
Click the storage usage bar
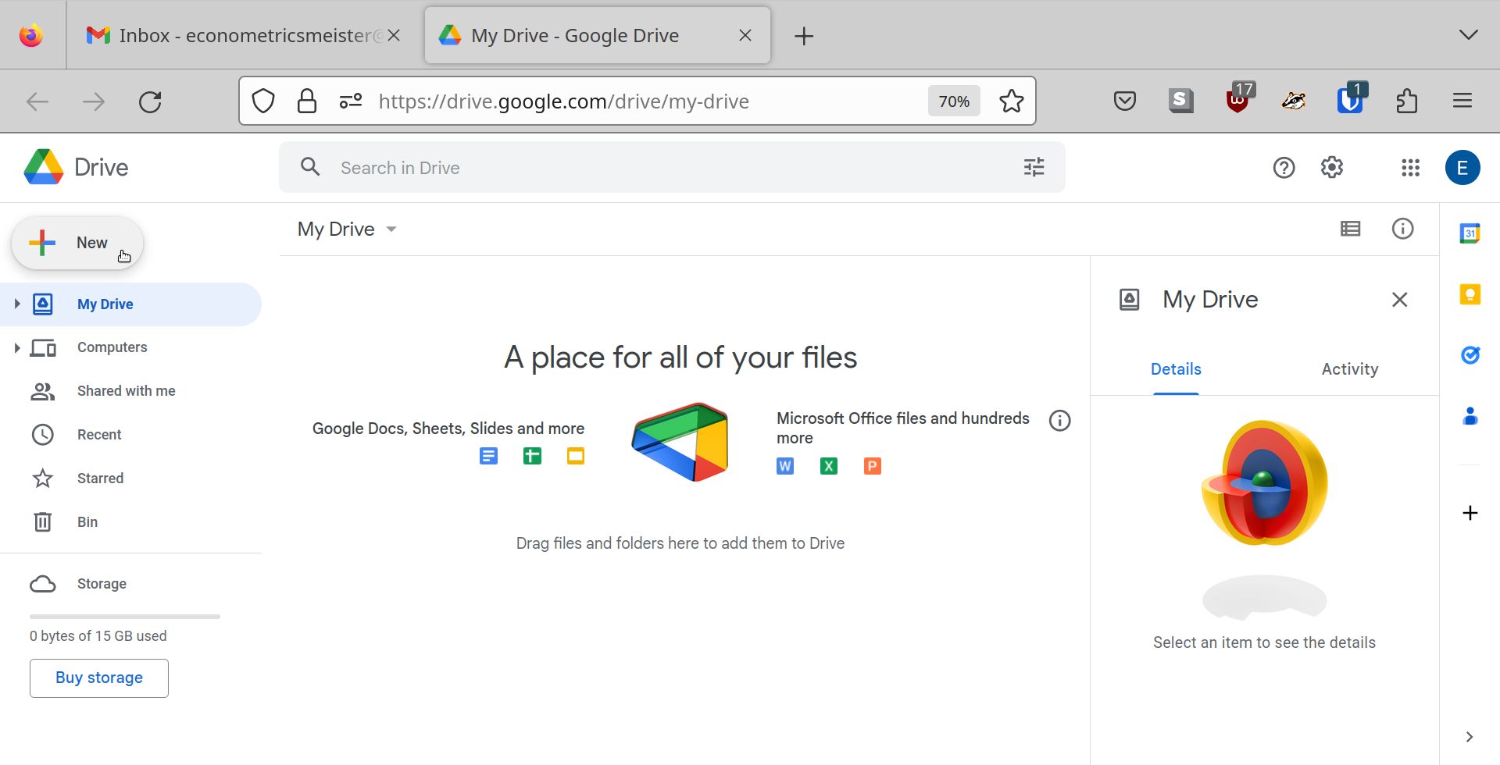tap(125, 617)
